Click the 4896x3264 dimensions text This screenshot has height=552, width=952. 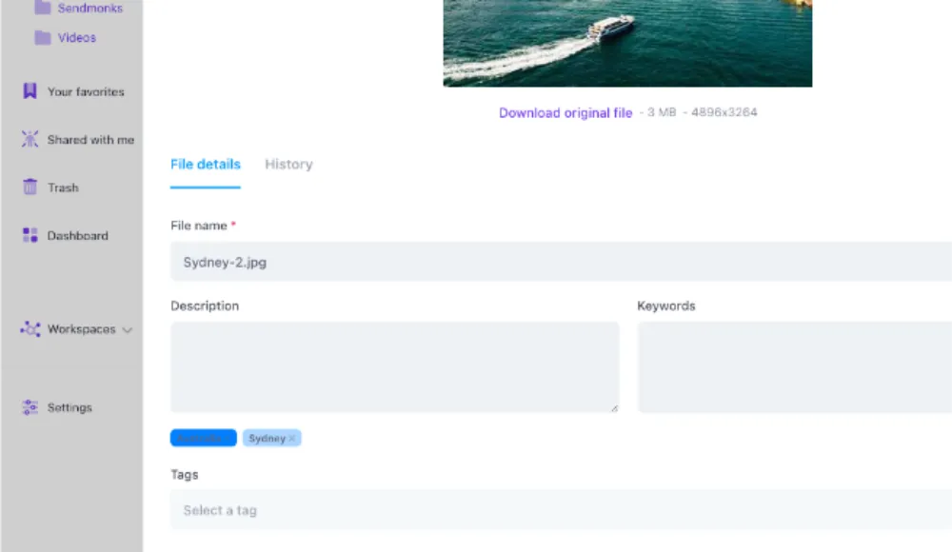[x=724, y=112]
